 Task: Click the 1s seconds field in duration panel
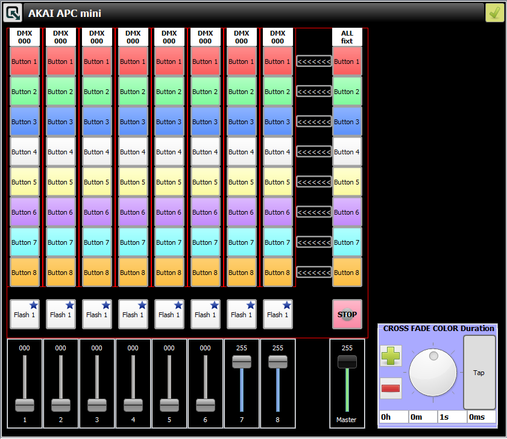click(x=452, y=417)
